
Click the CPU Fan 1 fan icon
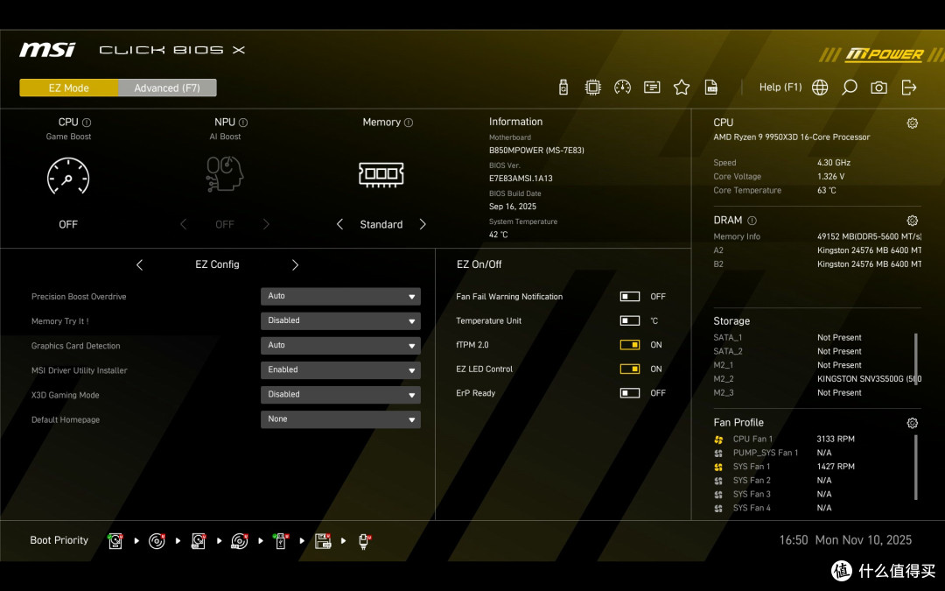coord(718,440)
